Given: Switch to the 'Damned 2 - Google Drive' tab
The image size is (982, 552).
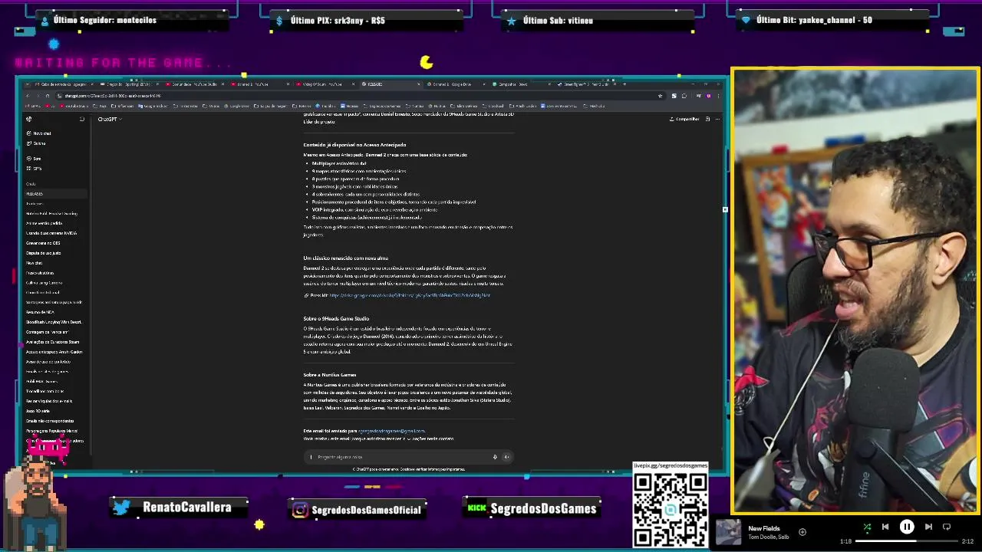Looking at the screenshot, I should tap(457, 84).
